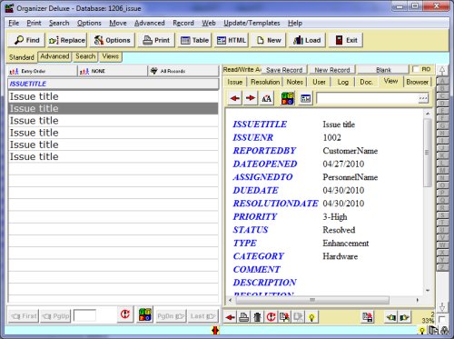Toggle the checkbox beneath 33% indicator
454x339 pixels.
click(441, 319)
